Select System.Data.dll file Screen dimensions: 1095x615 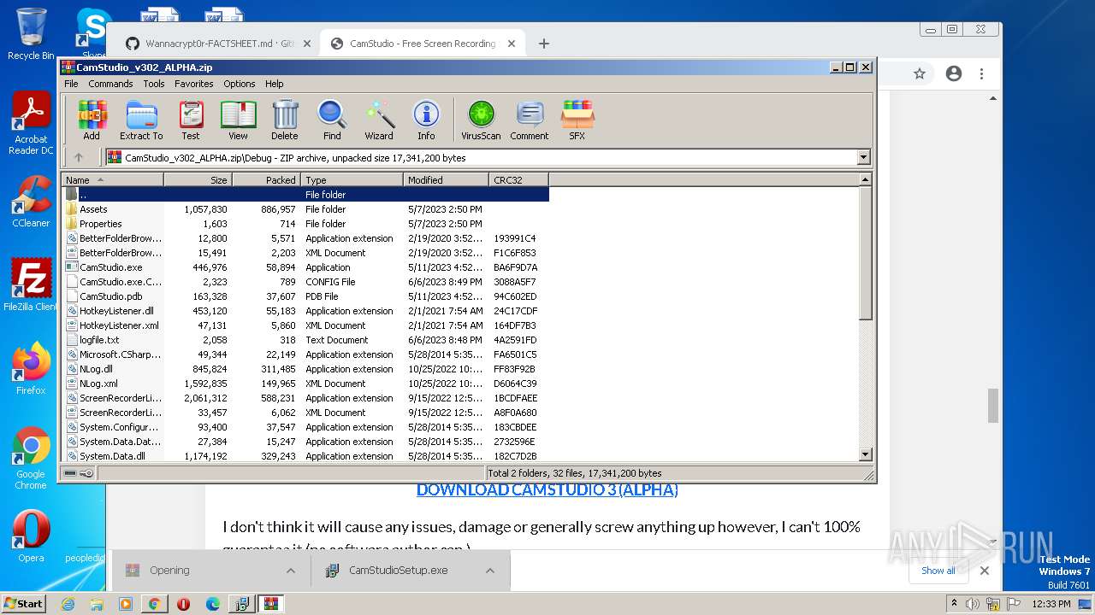coord(305,456)
